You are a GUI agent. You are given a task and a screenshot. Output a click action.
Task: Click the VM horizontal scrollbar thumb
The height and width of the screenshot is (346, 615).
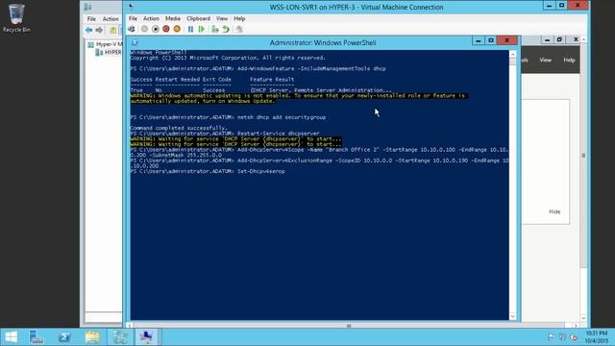pyautogui.click(x=349, y=326)
